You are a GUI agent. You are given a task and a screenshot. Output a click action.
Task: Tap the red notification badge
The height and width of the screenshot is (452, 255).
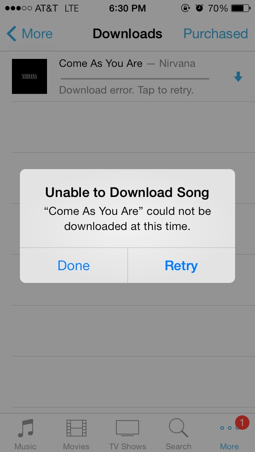click(x=242, y=423)
